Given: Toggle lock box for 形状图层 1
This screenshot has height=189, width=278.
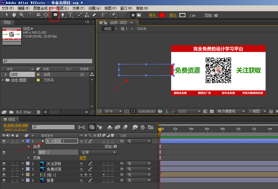Looking at the screenshot, I should click(x=17, y=141).
